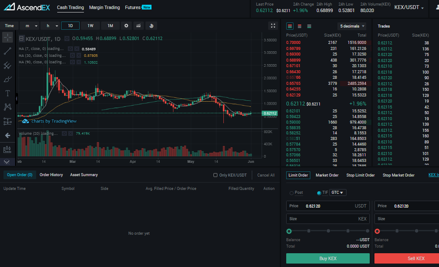
Task: Select the text annotation tool
Action: (x=8, y=93)
